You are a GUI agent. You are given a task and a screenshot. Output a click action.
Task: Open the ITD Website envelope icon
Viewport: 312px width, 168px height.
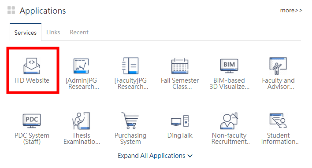pos(32,66)
